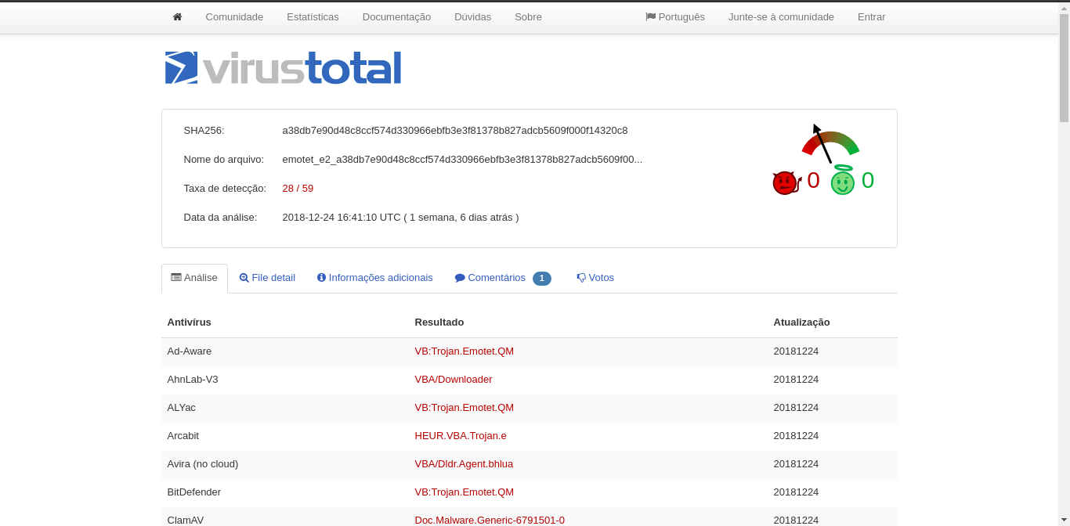The height and width of the screenshot is (526, 1070).
Task: Click the VBA/Downloader result
Action: pyautogui.click(x=454, y=380)
